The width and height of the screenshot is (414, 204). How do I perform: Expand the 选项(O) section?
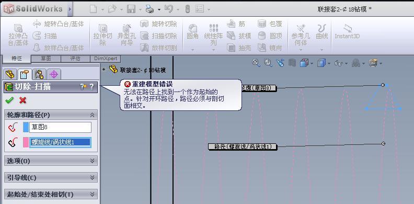(92, 161)
